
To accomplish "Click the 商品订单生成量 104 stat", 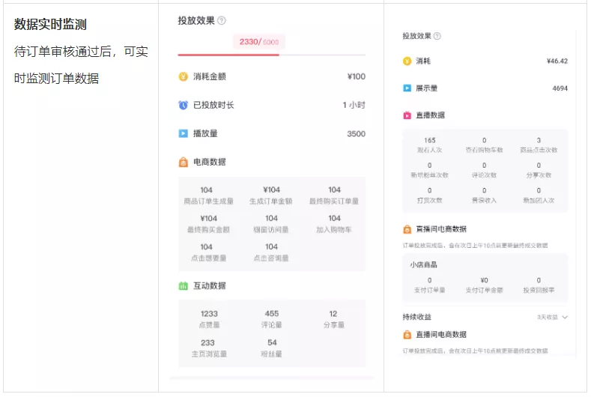I will (208, 196).
